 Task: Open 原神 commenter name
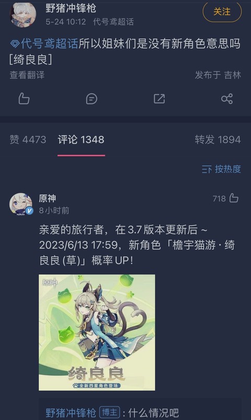[48, 198]
